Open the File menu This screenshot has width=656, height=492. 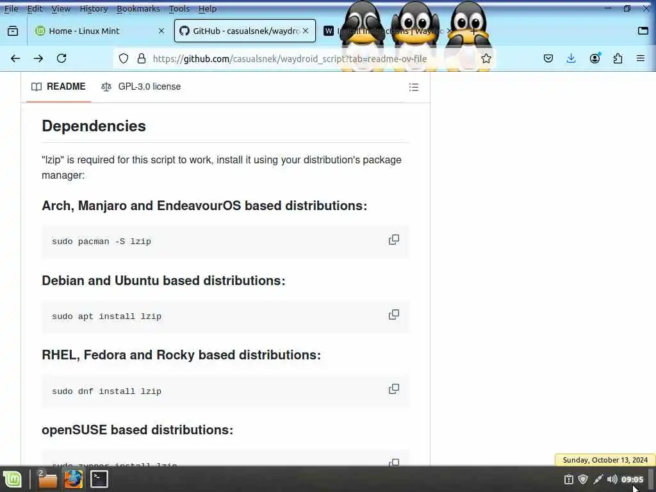pyautogui.click(x=12, y=9)
